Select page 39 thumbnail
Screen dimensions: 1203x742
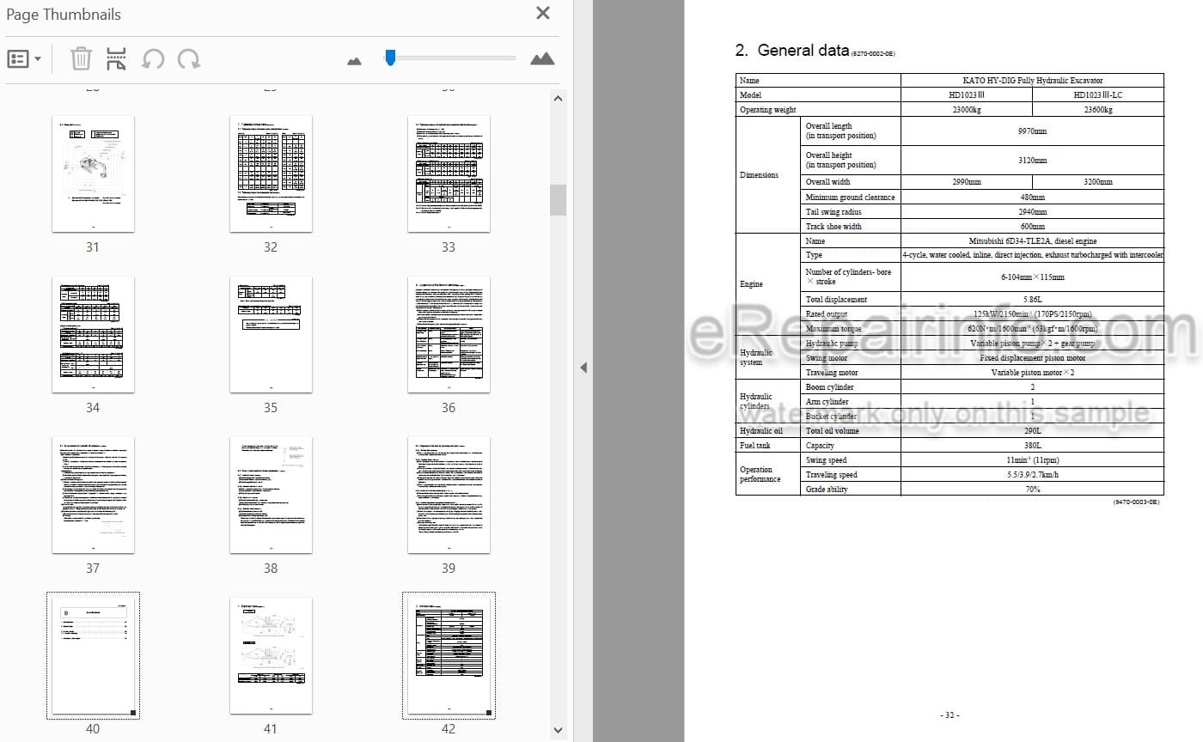449,496
